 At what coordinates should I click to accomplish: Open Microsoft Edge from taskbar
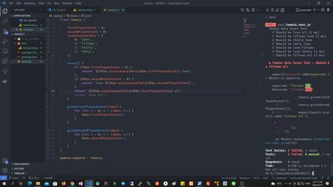click(30, 183)
